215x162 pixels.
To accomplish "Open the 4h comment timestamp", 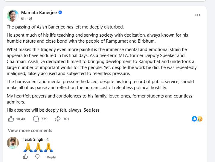I will pos(48,139).
